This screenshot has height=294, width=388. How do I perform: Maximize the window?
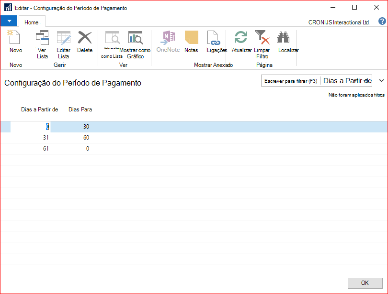tap(354, 7)
